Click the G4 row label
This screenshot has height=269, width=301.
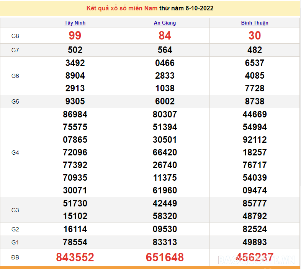tap(15, 153)
